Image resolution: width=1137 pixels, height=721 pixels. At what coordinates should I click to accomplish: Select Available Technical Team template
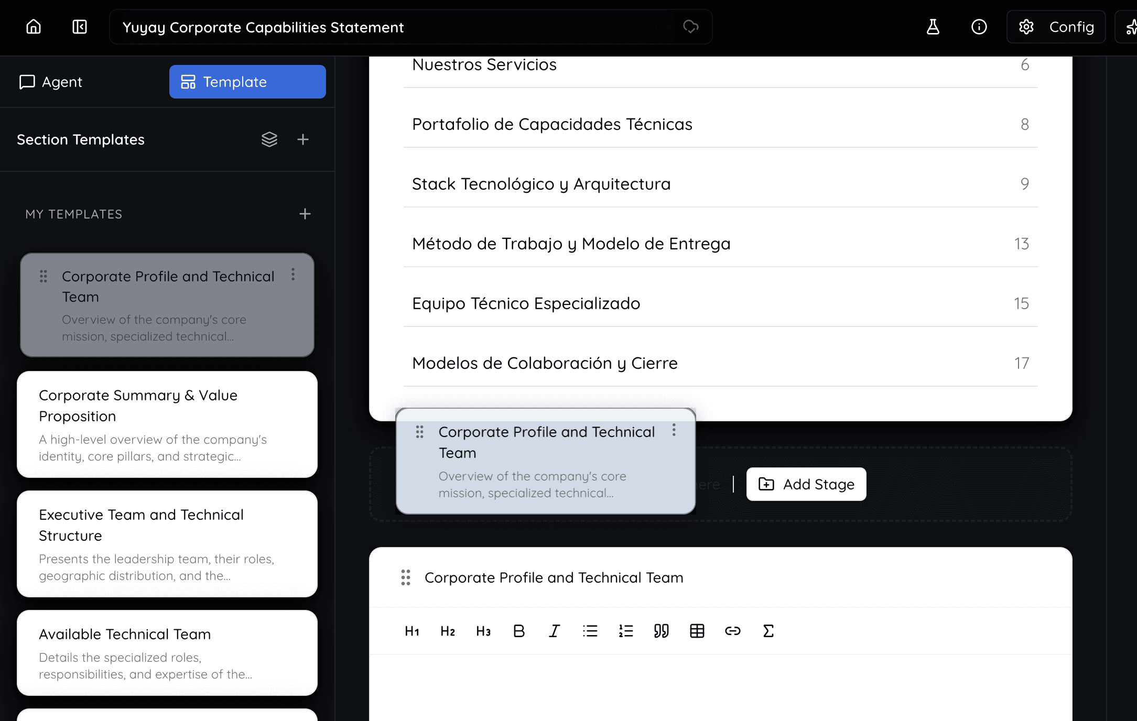click(x=167, y=653)
